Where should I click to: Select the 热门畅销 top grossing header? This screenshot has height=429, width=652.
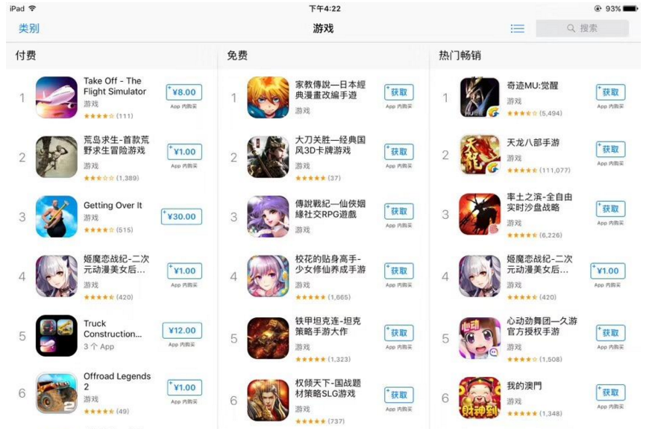[x=460, y=55]
